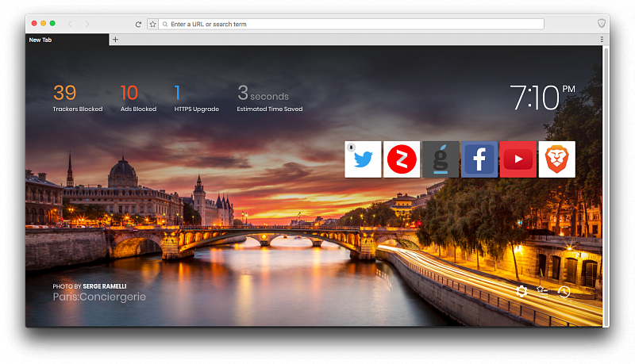Open the Twitter top site tile
The image size is (635, 364).
363,159
